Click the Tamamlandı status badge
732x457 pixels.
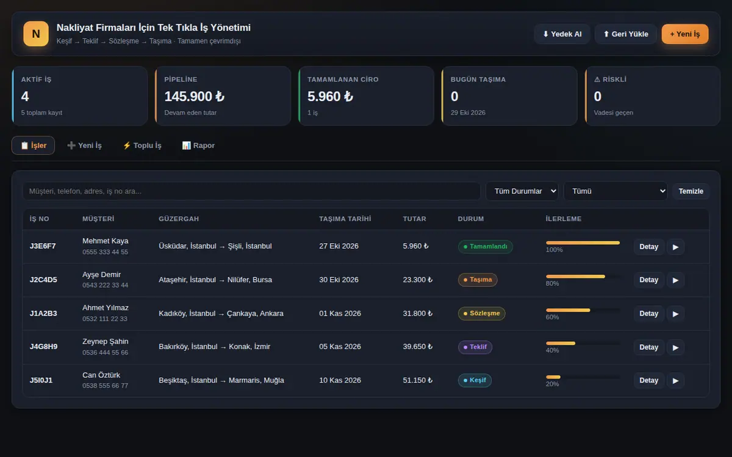click(x=486, y=247)
